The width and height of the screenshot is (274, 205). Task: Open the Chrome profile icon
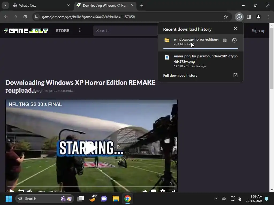point(258,17)
